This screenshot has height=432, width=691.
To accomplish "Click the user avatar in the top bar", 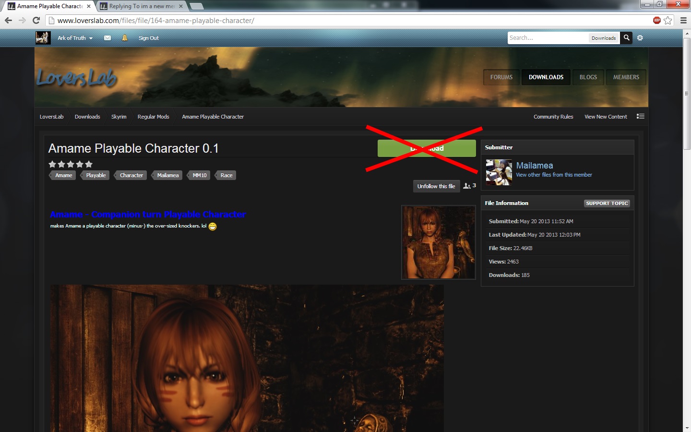I will coord(43,37).
